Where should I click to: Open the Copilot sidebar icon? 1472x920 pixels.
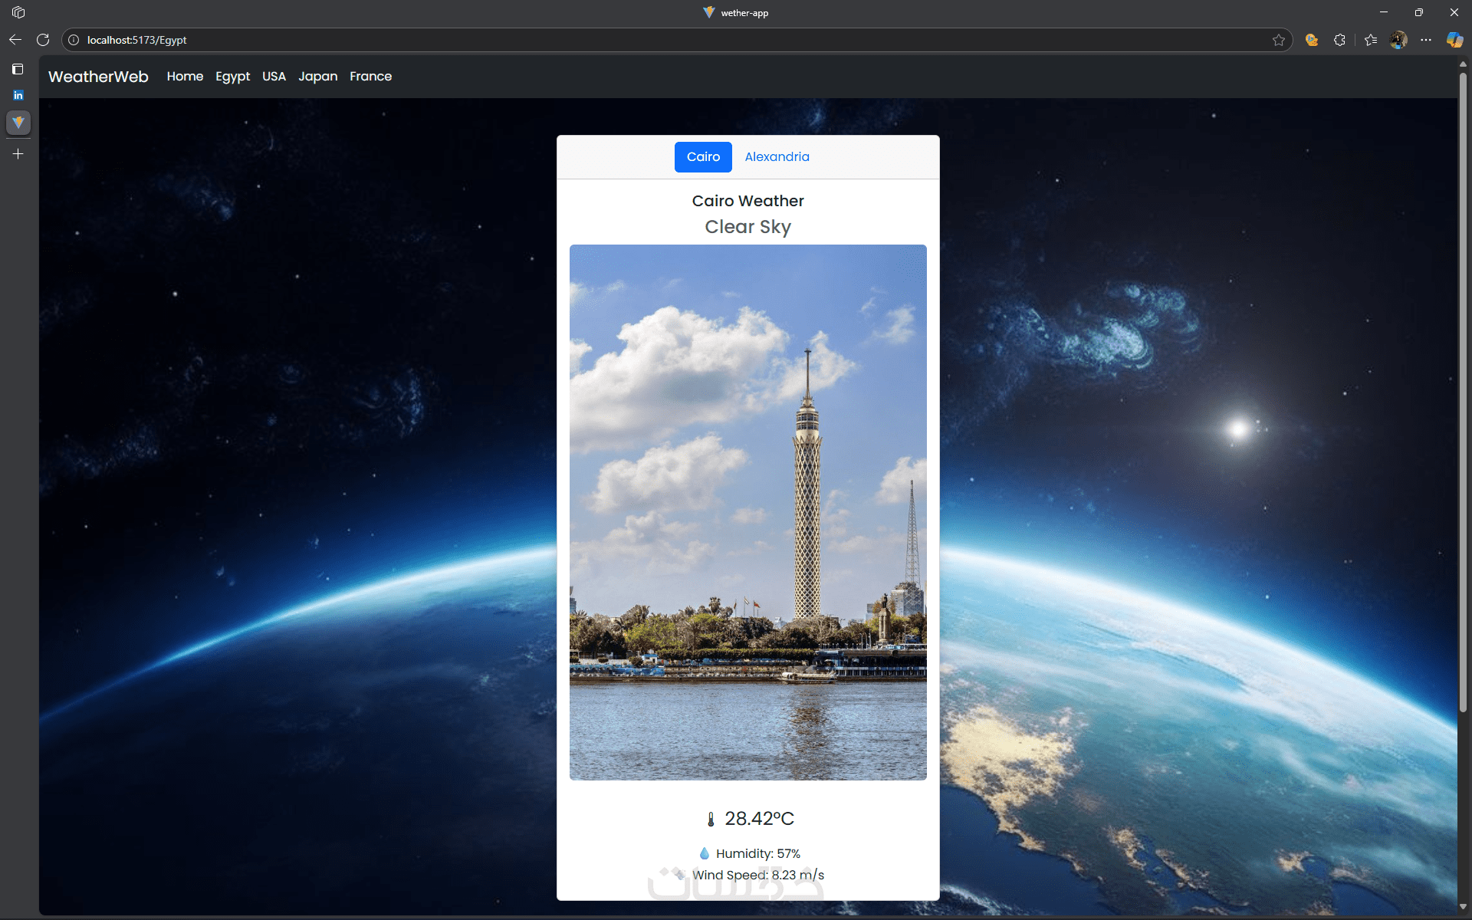[x=1454, y=40]
